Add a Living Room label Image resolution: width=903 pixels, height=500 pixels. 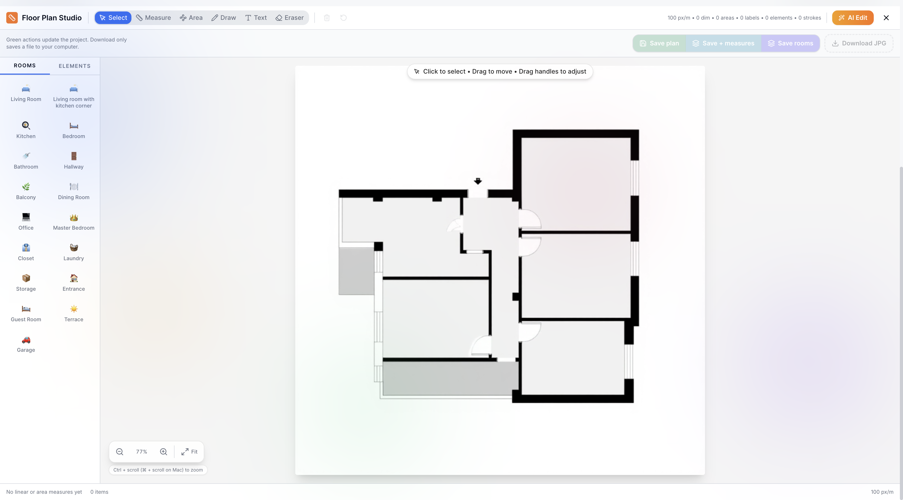26,93
